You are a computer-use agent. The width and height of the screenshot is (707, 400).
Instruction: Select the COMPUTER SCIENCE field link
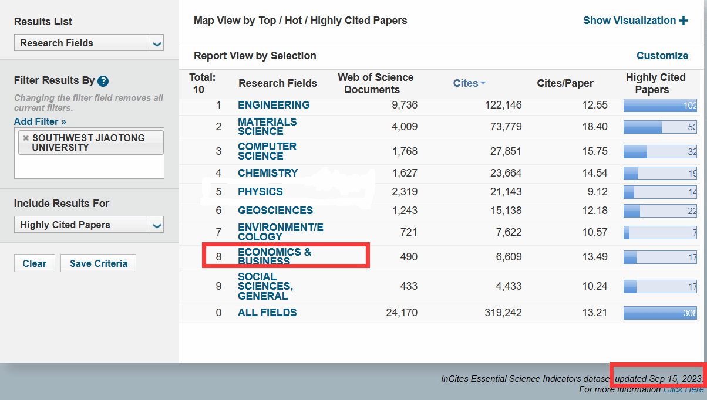267,151
